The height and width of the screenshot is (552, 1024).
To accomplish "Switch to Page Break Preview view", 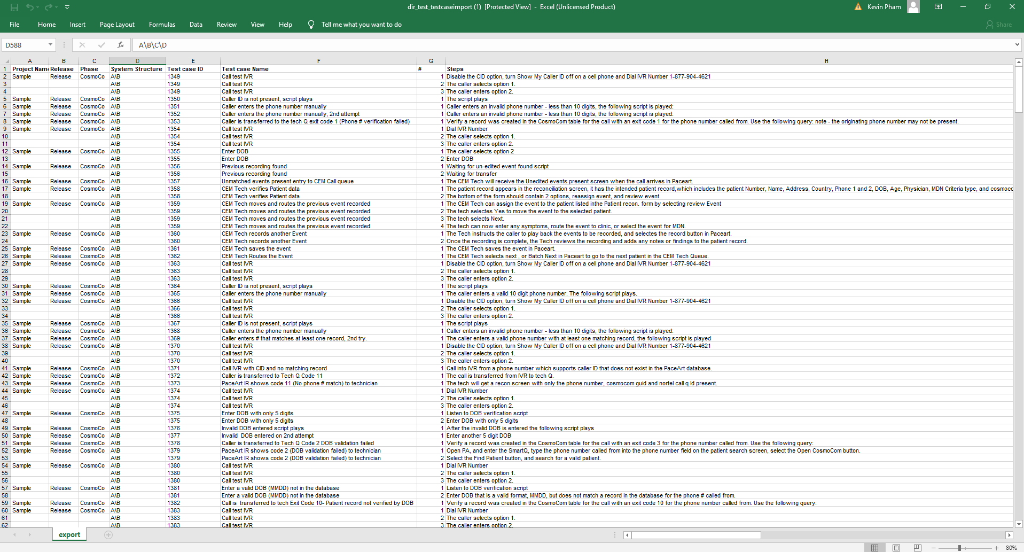I will [x=917, y=548].
